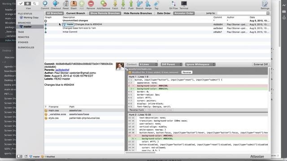
Task: Open the Merge tool
Action: click(148, 5)
